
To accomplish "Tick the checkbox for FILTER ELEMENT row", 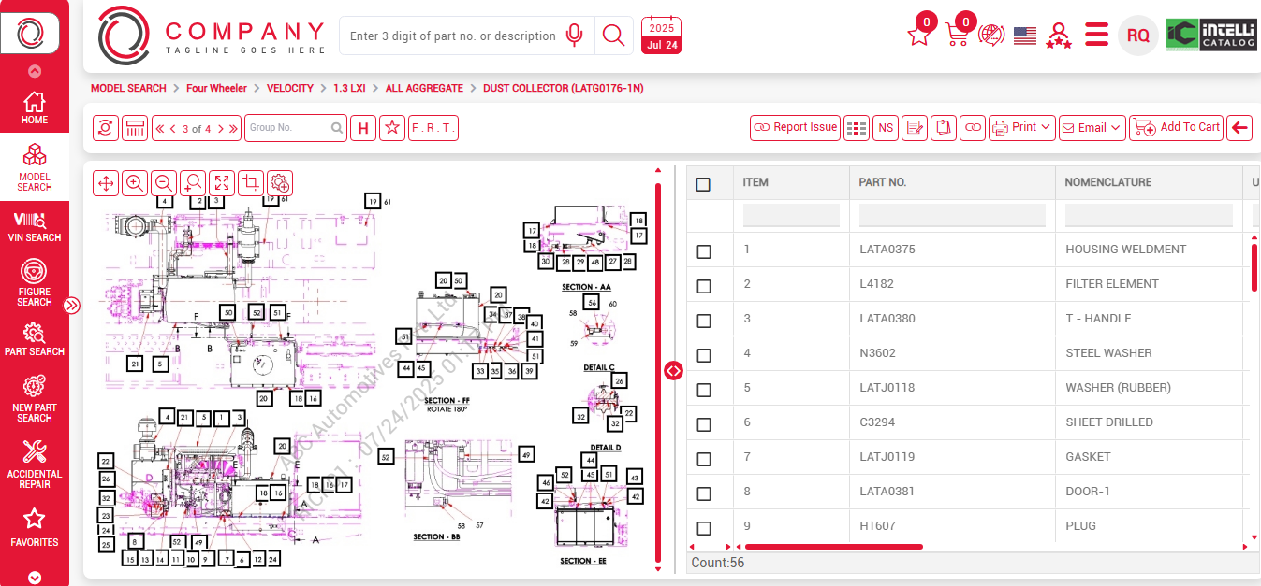I will (x=704, y=286).
